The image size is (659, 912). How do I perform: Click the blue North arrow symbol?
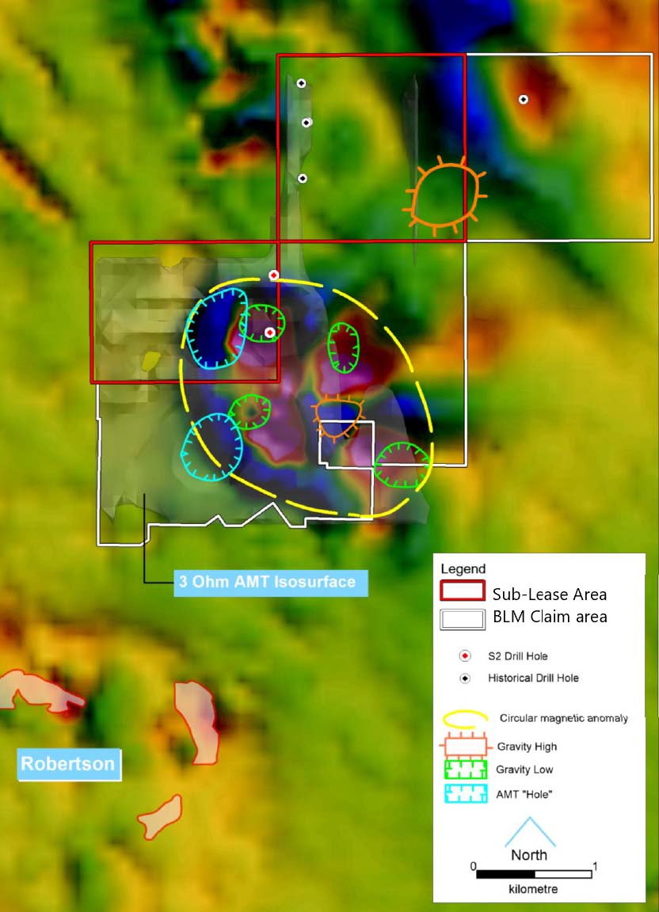(x=530, y=832)
